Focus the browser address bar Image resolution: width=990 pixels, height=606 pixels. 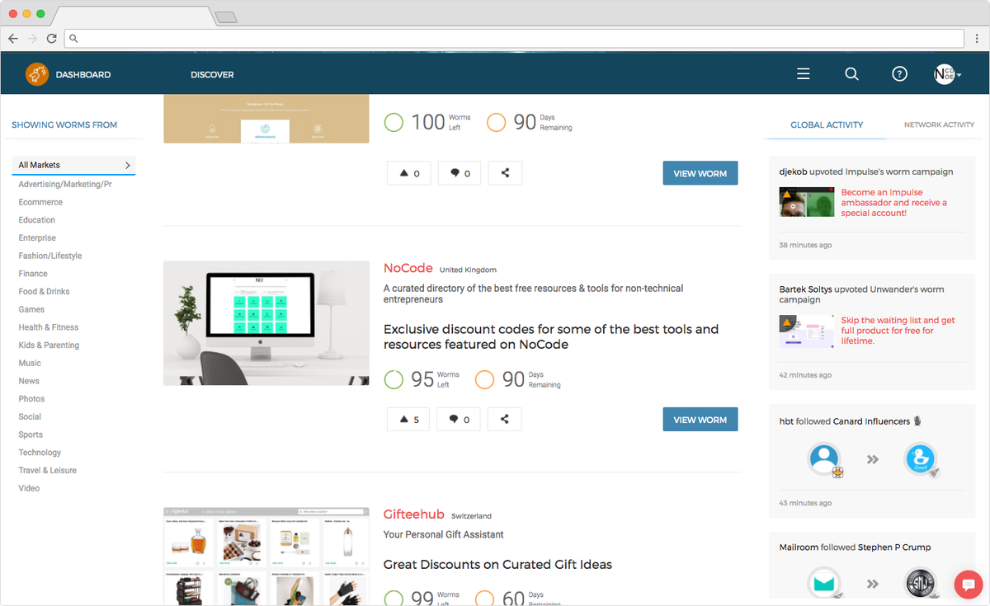click(x=515, y=38)
